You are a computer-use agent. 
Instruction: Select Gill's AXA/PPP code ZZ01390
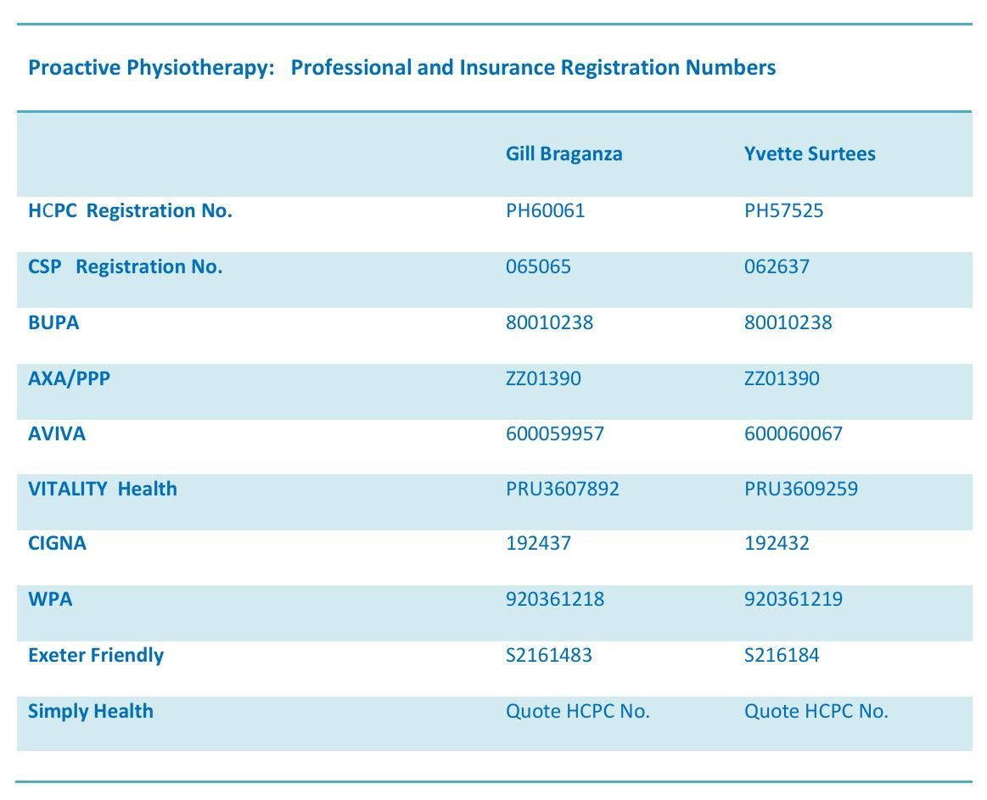(x=543, y=378)
